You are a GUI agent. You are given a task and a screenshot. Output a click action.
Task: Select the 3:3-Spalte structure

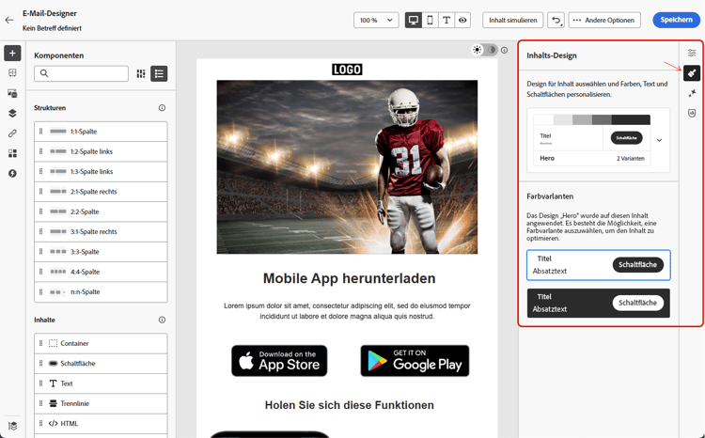101,252
